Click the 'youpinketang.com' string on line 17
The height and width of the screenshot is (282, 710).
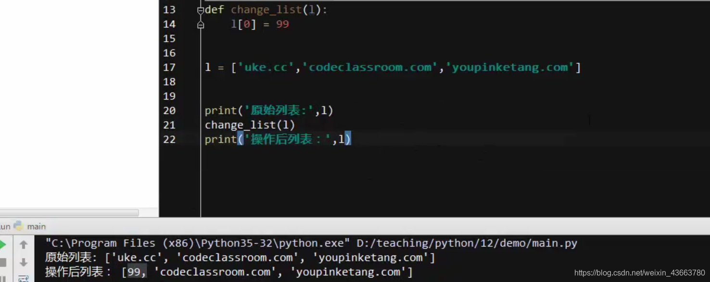(510, 67)
